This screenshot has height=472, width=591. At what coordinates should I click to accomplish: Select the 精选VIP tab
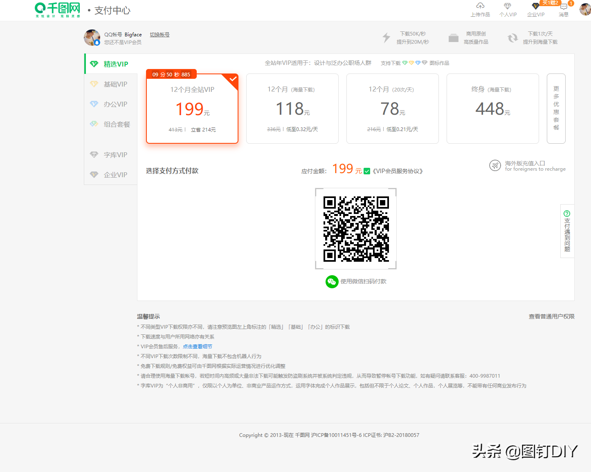pos(111,64)
